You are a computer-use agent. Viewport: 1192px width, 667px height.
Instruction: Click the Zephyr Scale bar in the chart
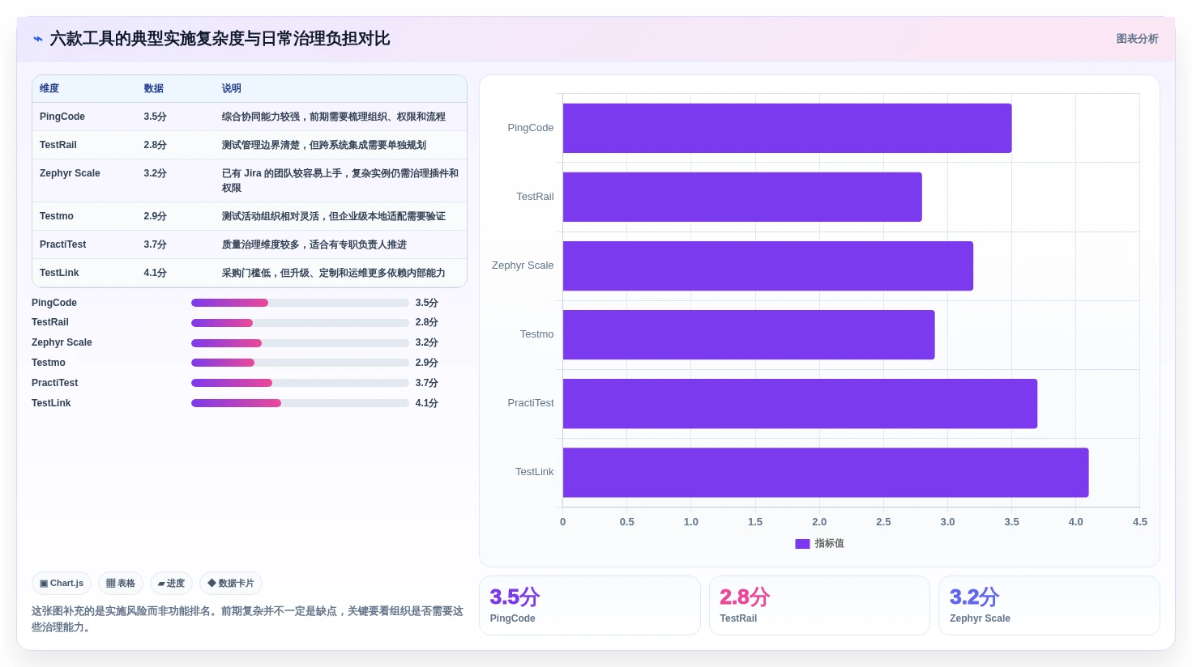click(x=768, y=266)
